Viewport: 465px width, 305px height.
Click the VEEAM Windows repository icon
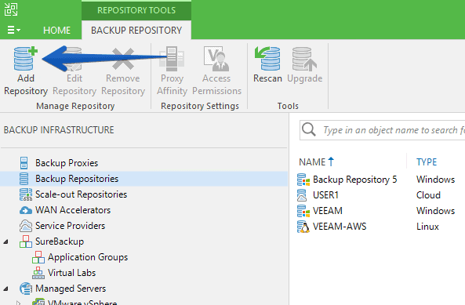pos(303,211)
